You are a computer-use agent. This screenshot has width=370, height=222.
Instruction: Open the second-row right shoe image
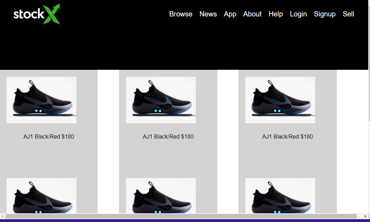coord(280,195)
